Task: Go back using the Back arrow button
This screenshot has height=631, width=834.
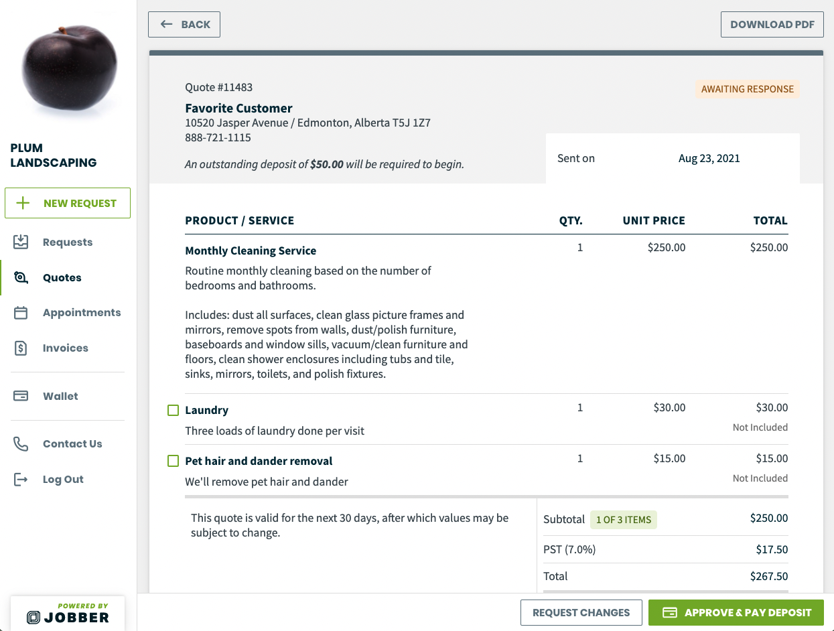Action: 184,25
